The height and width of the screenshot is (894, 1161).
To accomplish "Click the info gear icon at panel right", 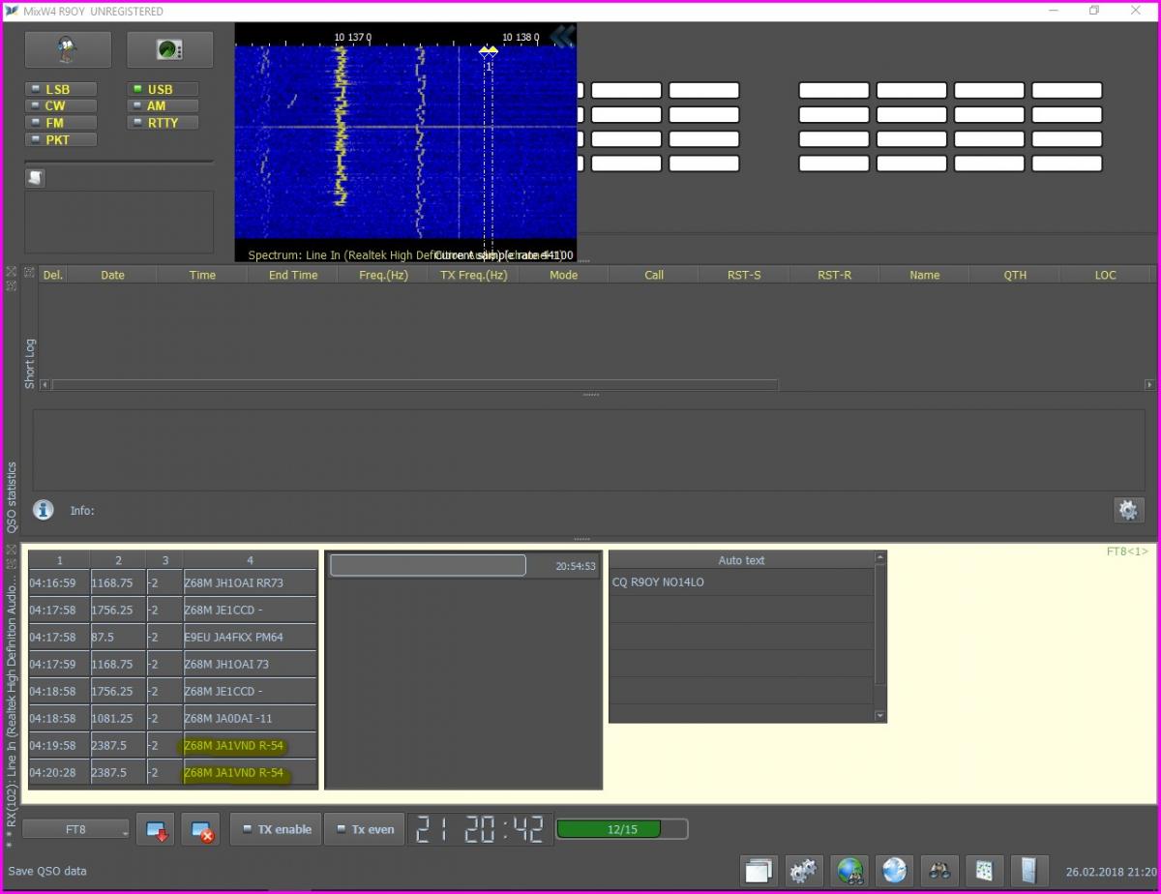I will 1128,510.
